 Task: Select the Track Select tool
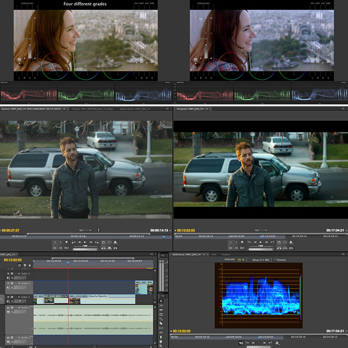click(x=161, y=305)
